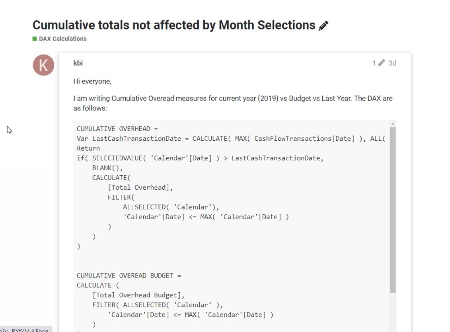Click the 'CUMULATIVE OVEREAD BUDGET =' code line
This screenshot has width=450, height=332.
click(129, 276)
